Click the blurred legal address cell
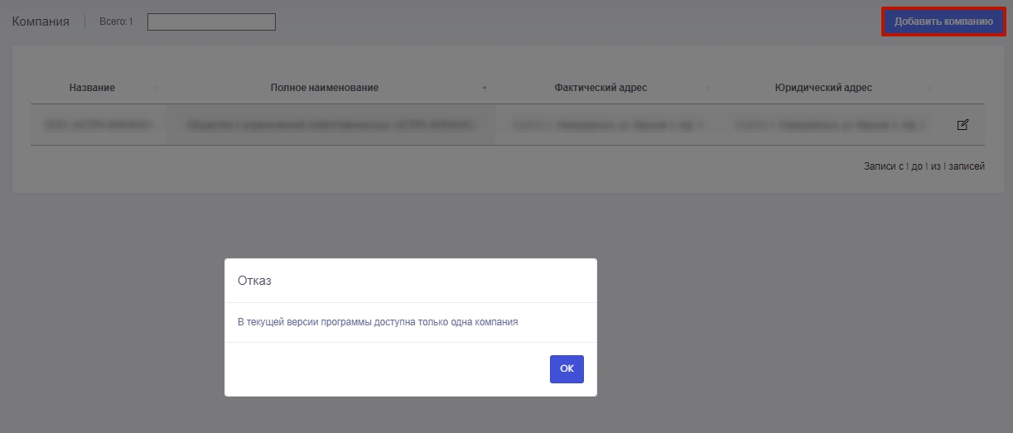The width and height of the screenshot is (1013, 433). point(829,125)
